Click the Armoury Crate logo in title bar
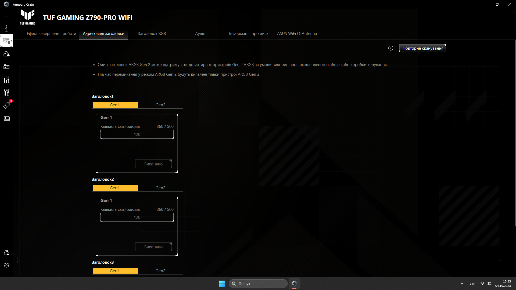This screenshot has height=290, width=516. [6, 4]
